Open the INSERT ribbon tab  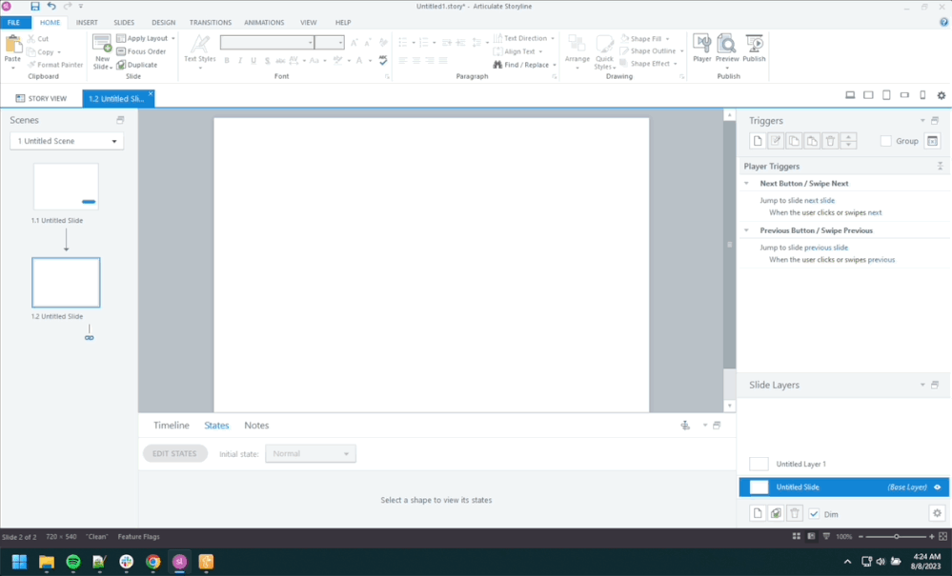tap(87, 22)
